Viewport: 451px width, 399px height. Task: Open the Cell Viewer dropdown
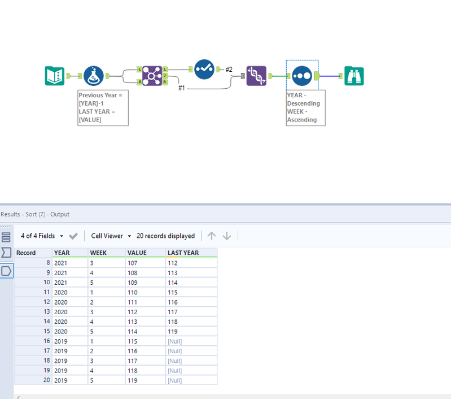pos(111,236)
